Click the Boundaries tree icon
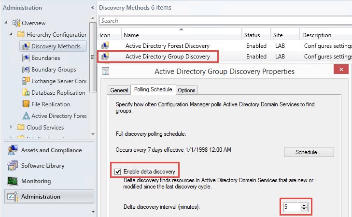Viewport: 352px width, 217px height. [x=26, y=58]
